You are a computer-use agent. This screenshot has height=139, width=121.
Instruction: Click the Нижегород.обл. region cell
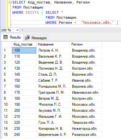click(86, 129)
